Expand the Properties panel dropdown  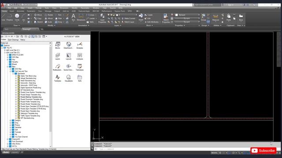coord(180,25)
